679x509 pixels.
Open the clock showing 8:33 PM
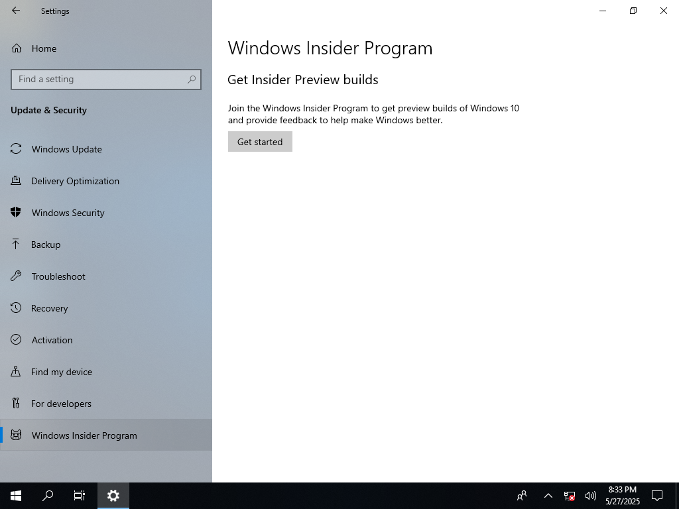[x=623, y=496]
